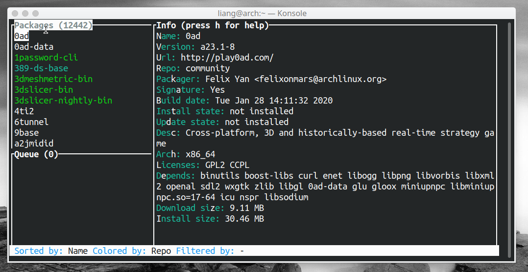This screenshot has height=272, width=528.
Task: Click the Filtered by field in status bar
Action: [210, 251]
